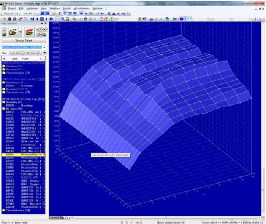Click the save floppy disk icon
Viewport: 266px width, 224px height.
tap(4, 35)
